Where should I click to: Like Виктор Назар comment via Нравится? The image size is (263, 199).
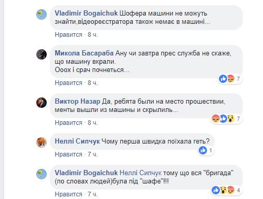point(68,123)
